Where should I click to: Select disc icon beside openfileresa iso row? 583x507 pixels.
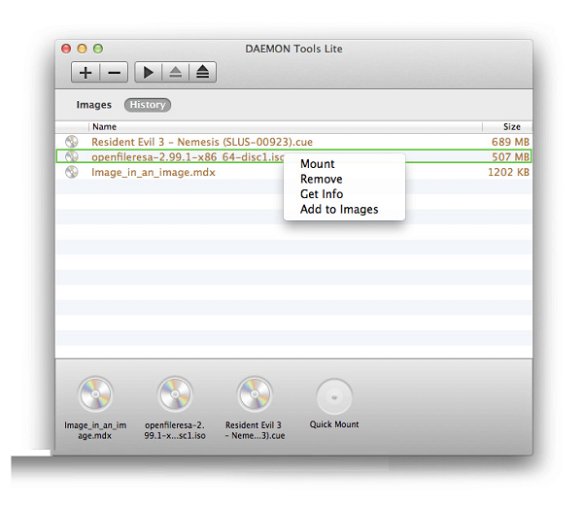[x=72, y=156]
